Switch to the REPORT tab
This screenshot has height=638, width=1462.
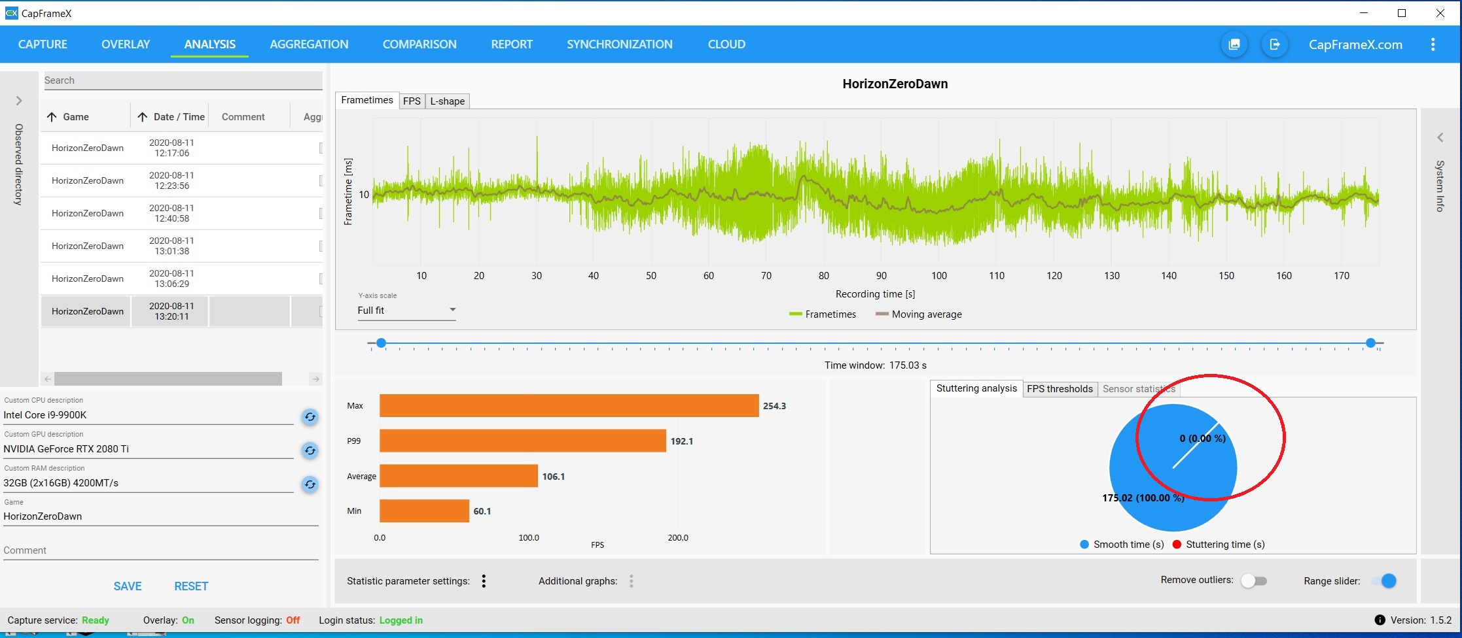coord(512,44)
